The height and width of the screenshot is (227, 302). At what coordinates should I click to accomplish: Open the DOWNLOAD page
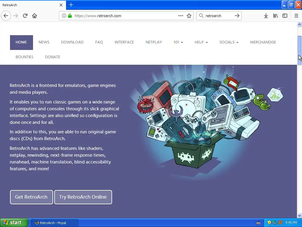(72, 42)
